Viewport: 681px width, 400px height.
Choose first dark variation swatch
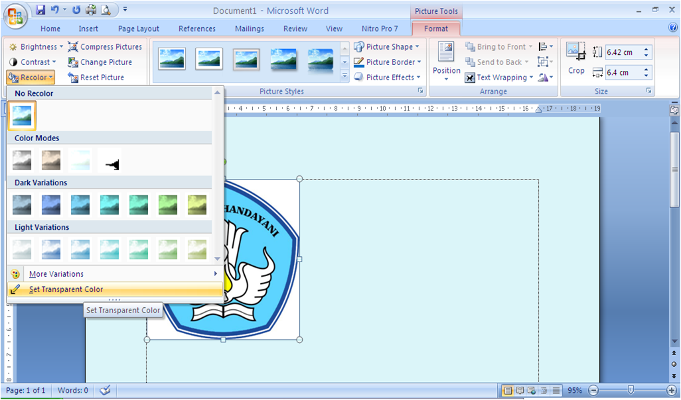tap(22, 205)
